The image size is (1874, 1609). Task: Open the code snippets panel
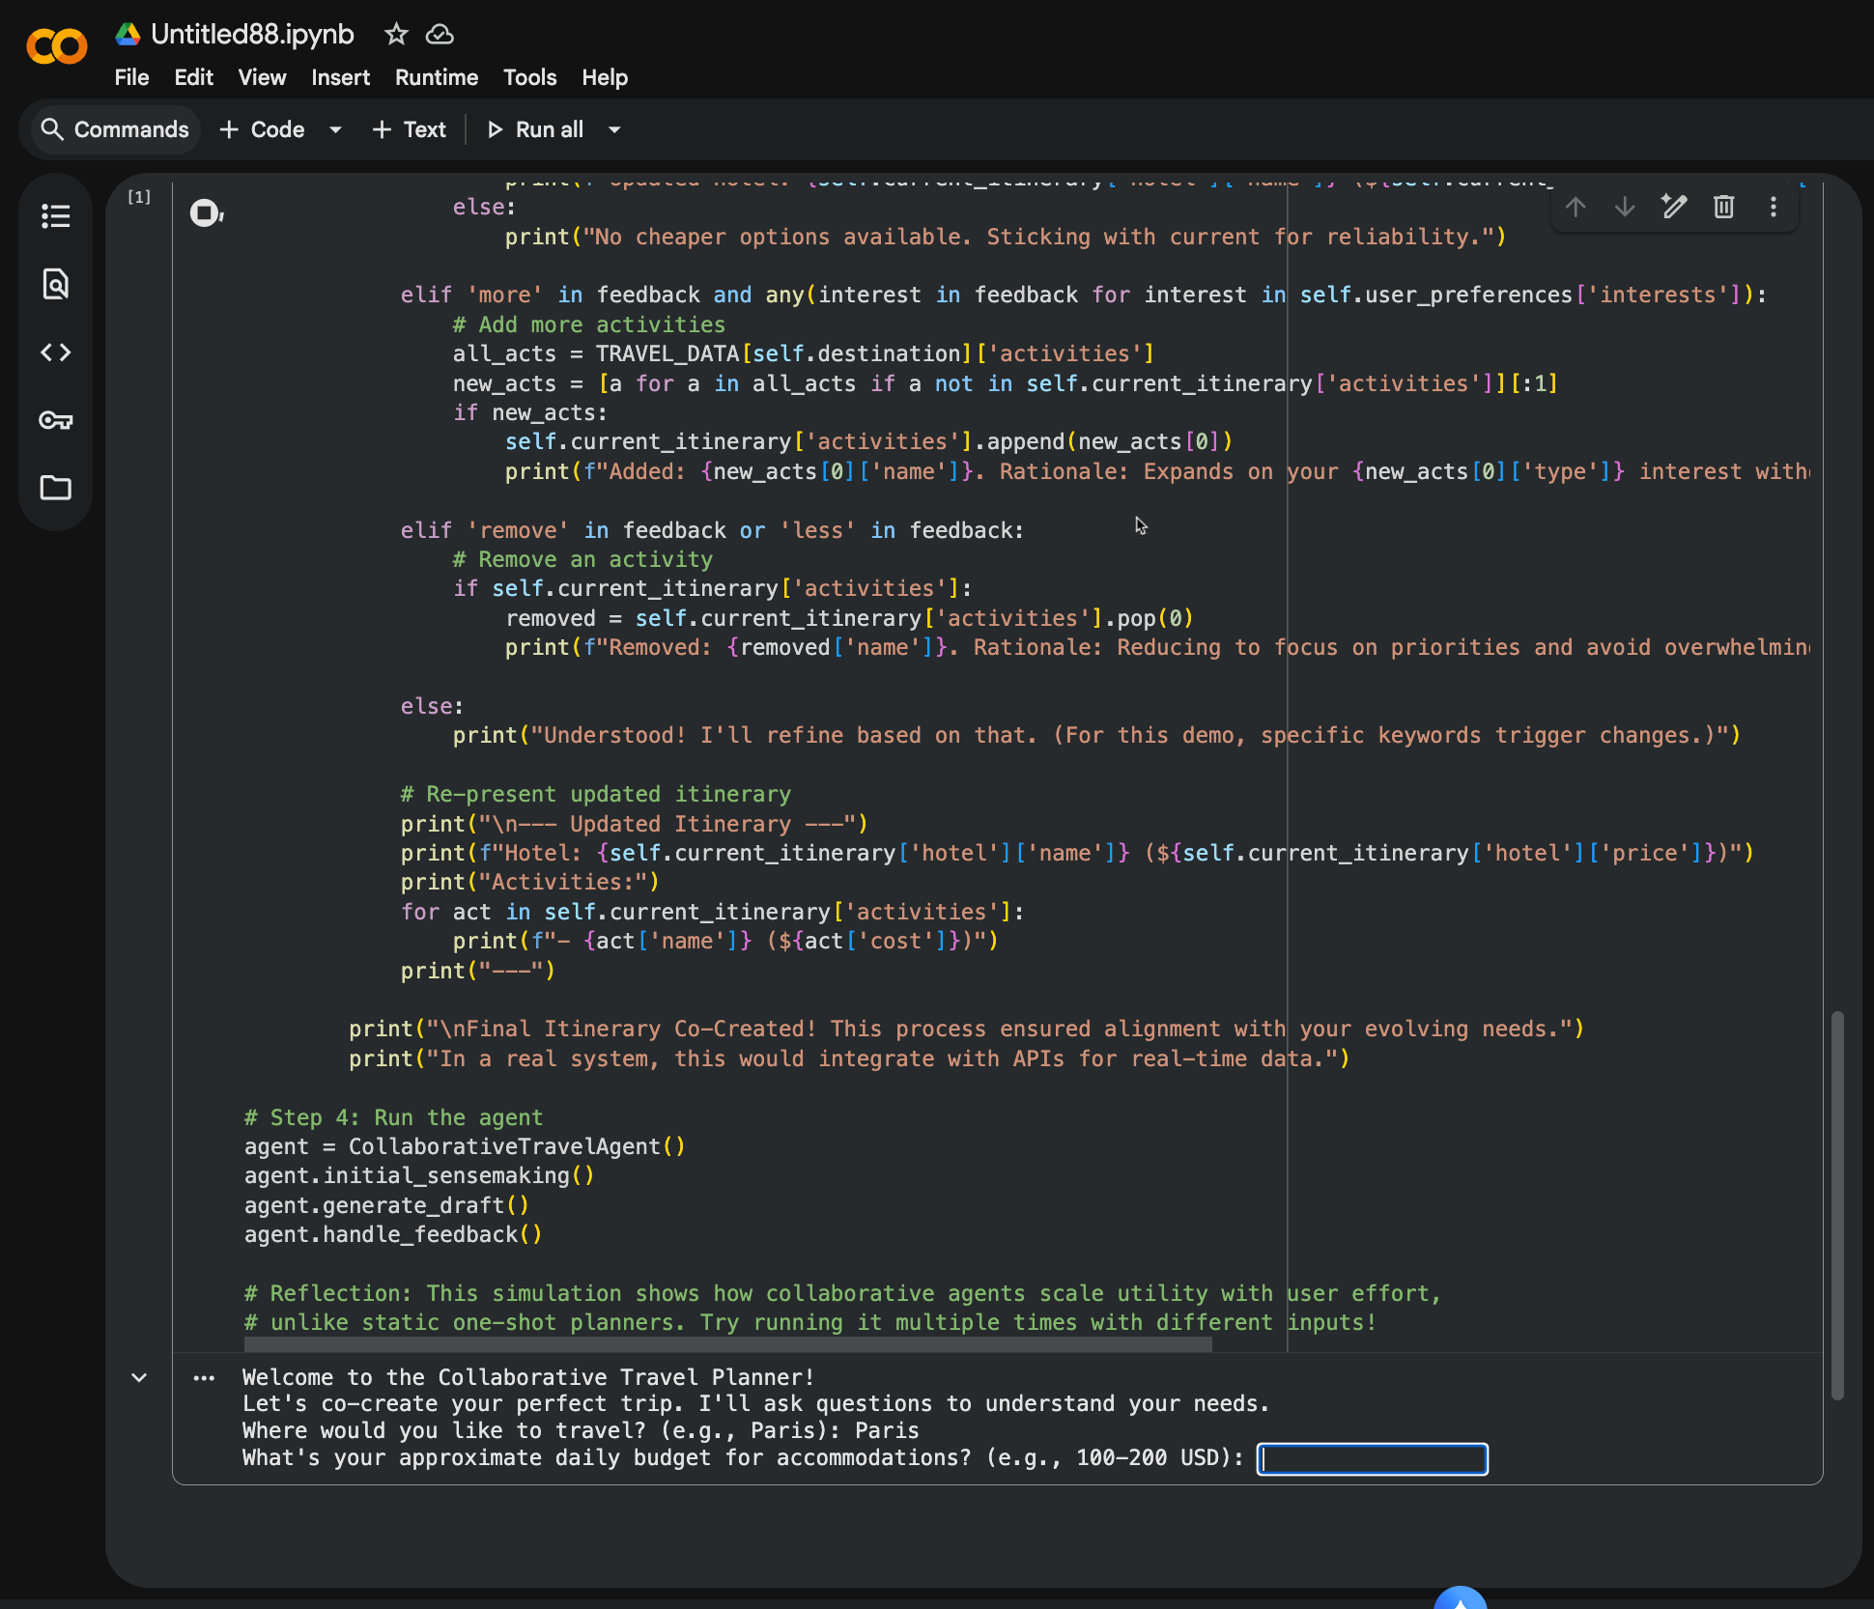coord(56,353)
